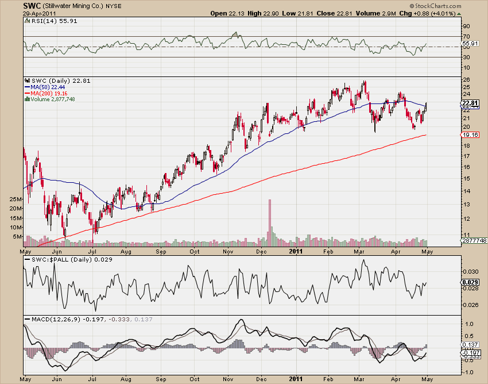
Task: Click the 5M volume axis label
Action: (x=17, y=237)
